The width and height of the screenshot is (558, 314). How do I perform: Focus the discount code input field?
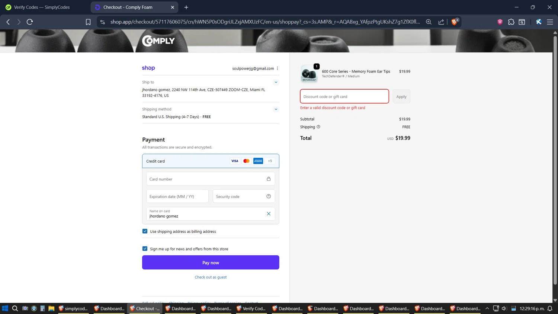pos(344,96)
